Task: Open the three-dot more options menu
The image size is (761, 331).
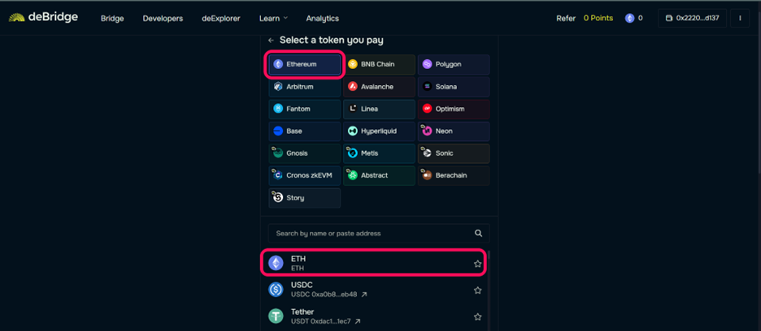Action: (x=740, y=19)
